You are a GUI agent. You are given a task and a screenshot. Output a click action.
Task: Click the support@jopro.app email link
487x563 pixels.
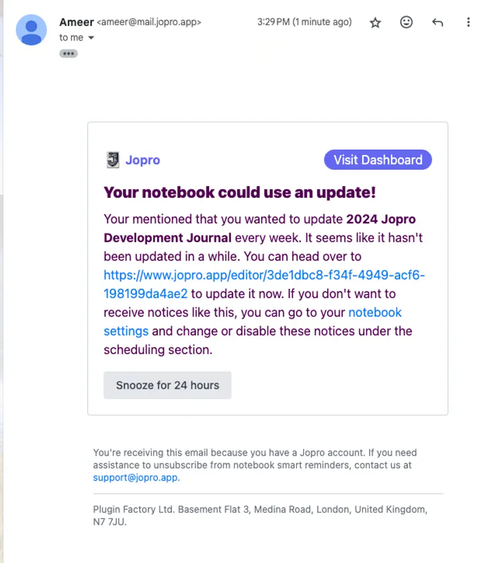point(136,477)
